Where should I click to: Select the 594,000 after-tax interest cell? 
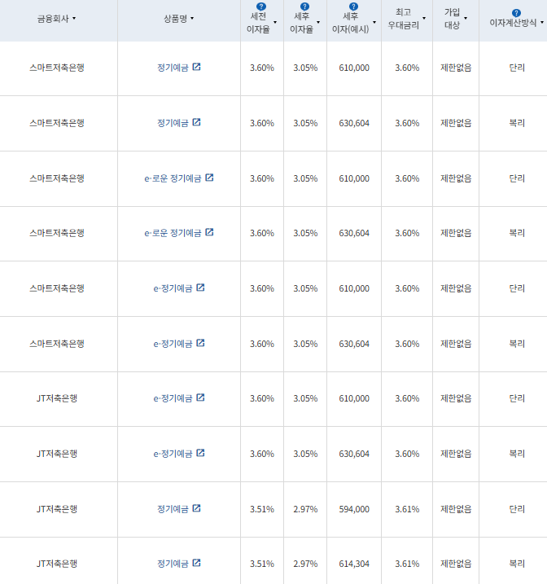tap(354, 509)
